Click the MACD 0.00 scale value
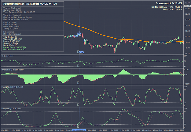The image size is (191, 132). pos(186,75)
